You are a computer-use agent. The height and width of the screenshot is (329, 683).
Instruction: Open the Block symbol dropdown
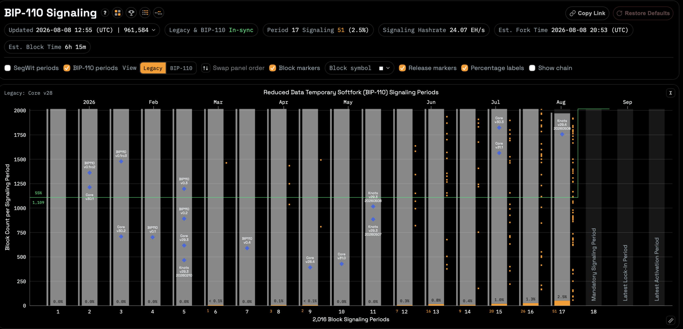[x=359, y=68]
